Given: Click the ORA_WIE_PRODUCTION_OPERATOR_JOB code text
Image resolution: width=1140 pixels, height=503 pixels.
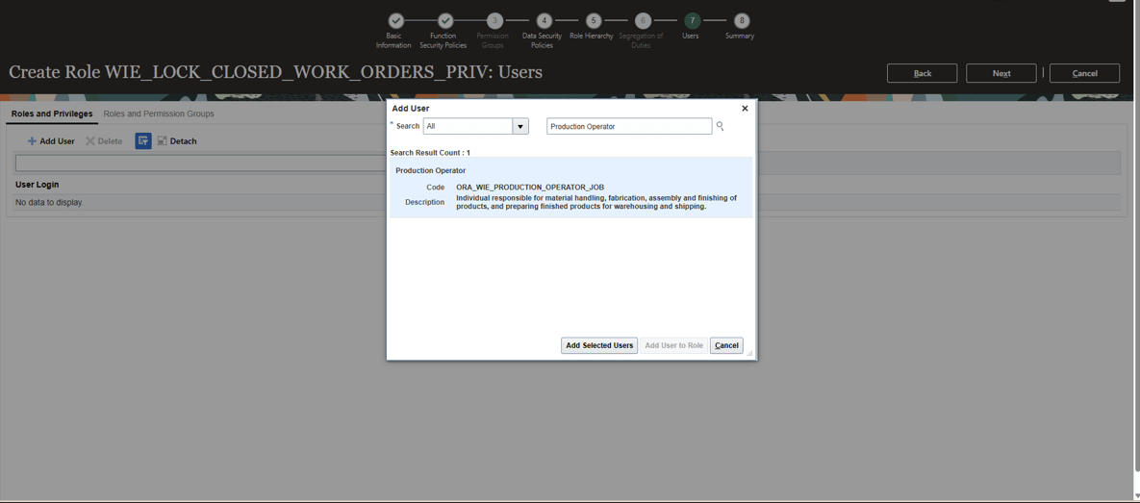Looking at the screenshot, I should coord(530,188).
